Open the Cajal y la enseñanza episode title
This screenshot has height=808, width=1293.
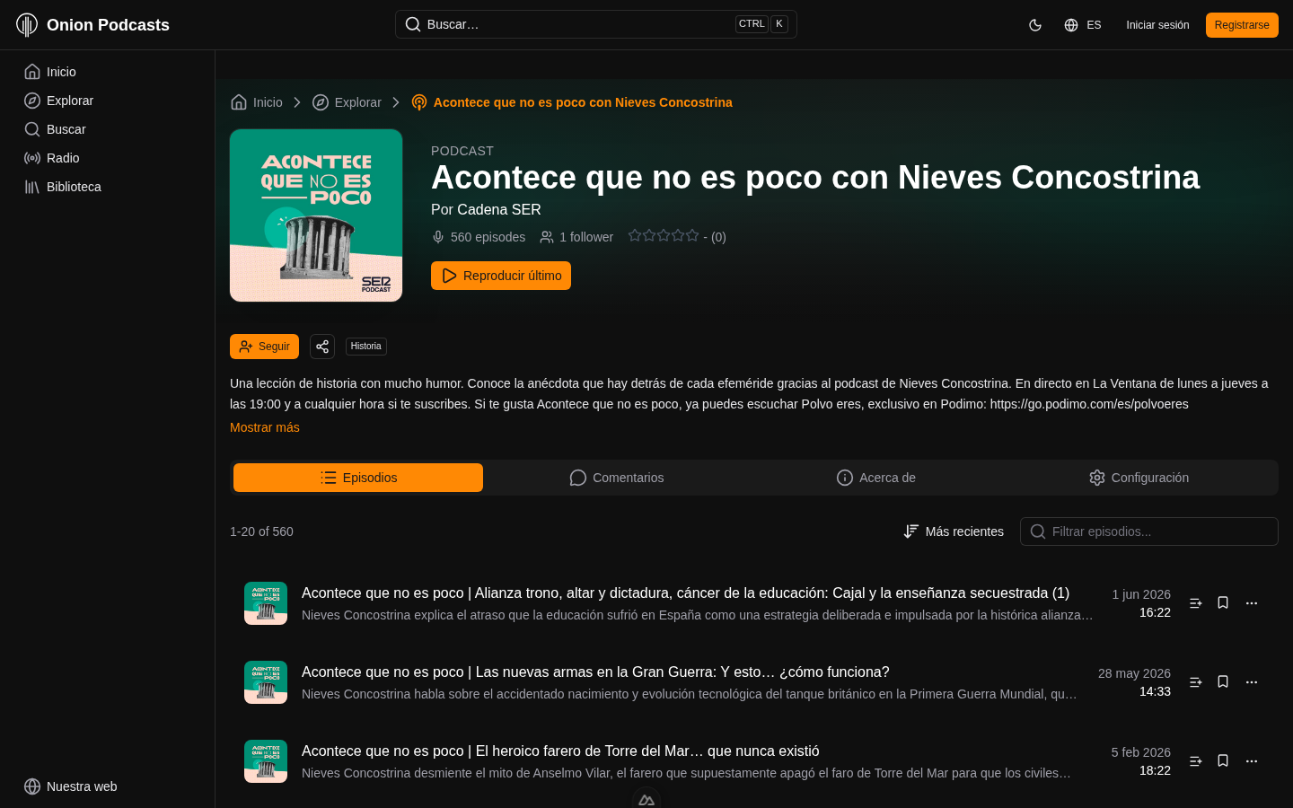pyautogui.click(x=685, y=593)
